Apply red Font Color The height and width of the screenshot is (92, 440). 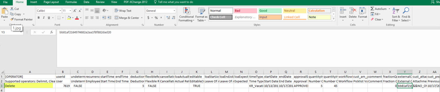(77, 18)
